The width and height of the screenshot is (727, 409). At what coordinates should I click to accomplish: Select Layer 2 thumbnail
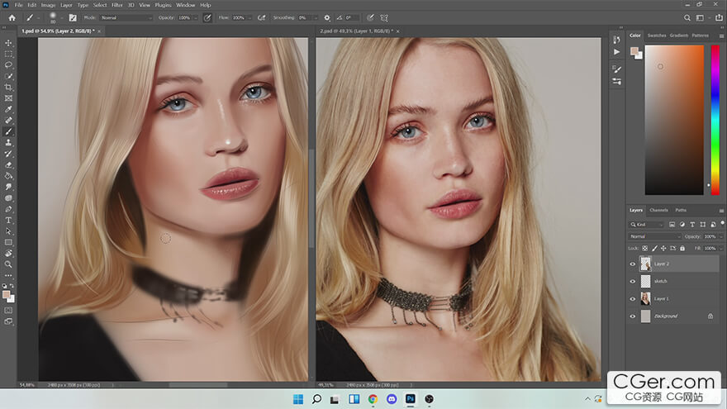pyautogui.click(x=645, y=264)
